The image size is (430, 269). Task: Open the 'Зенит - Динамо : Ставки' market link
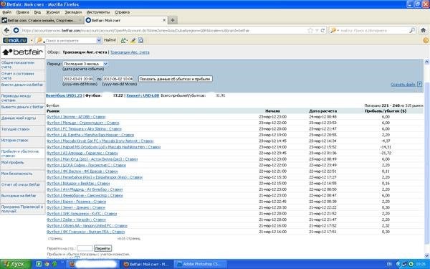[76, 208]
